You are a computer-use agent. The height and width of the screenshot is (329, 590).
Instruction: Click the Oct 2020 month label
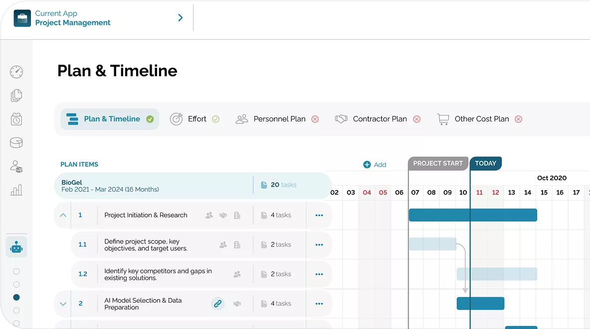(x=552, y=178)
